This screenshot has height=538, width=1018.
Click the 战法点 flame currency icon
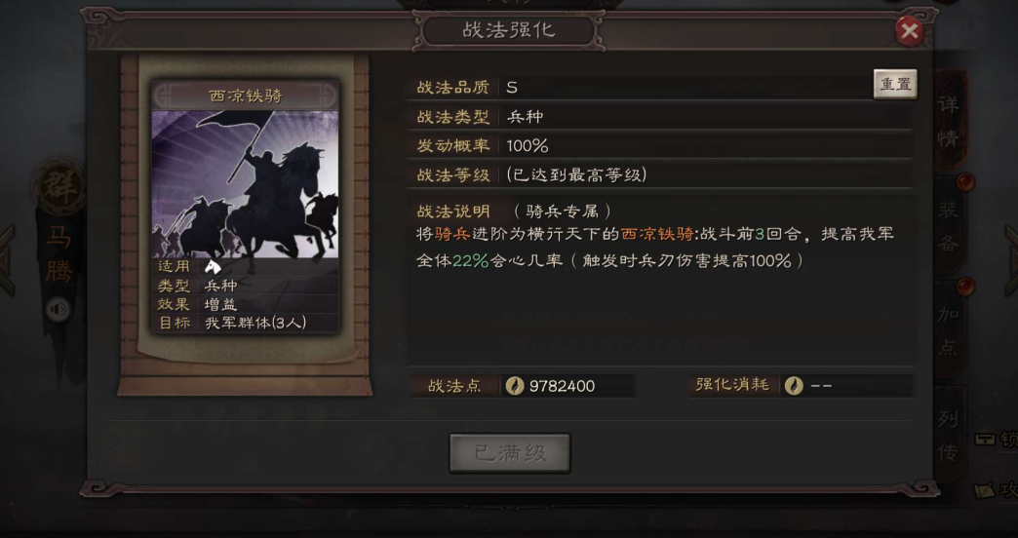[515, 386]
